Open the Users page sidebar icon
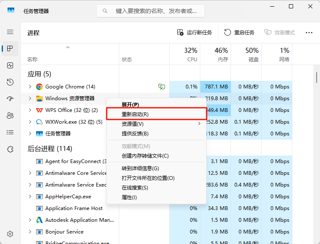This screenshot has height=244, width=320. tap(10, 116)
